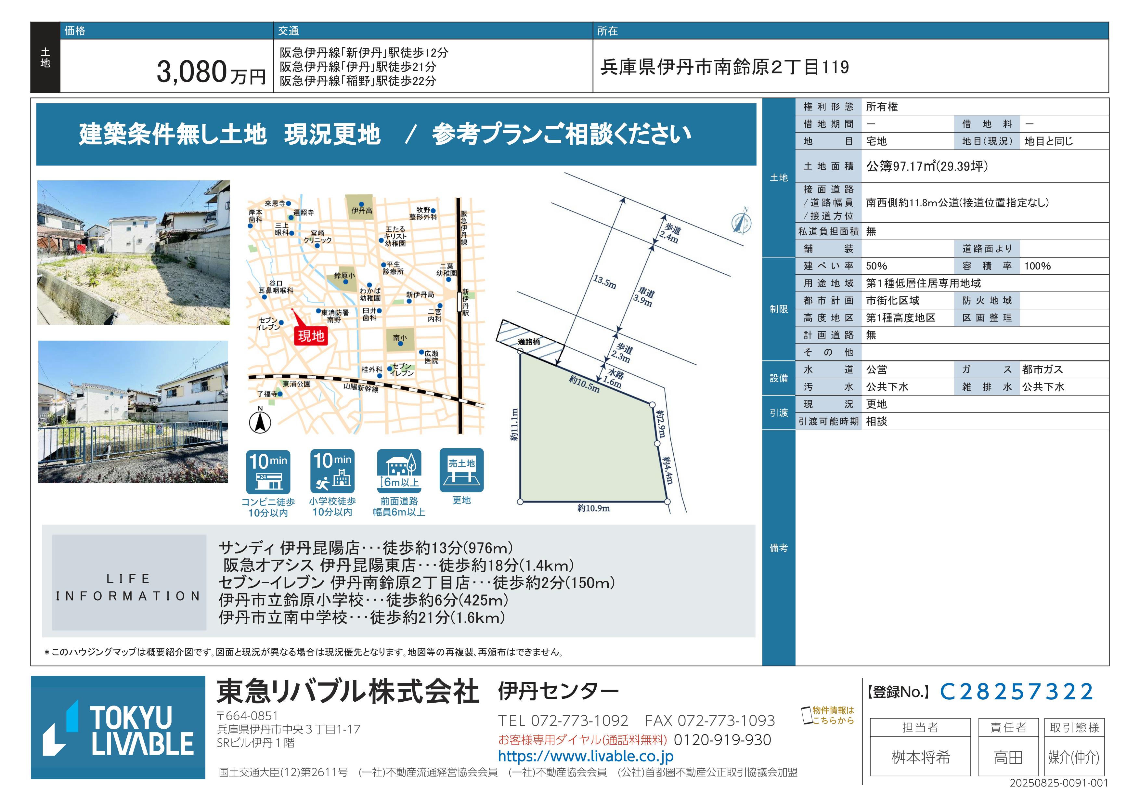Click the front road 6m width icon
1140x806 pixels.
point(399,471)
